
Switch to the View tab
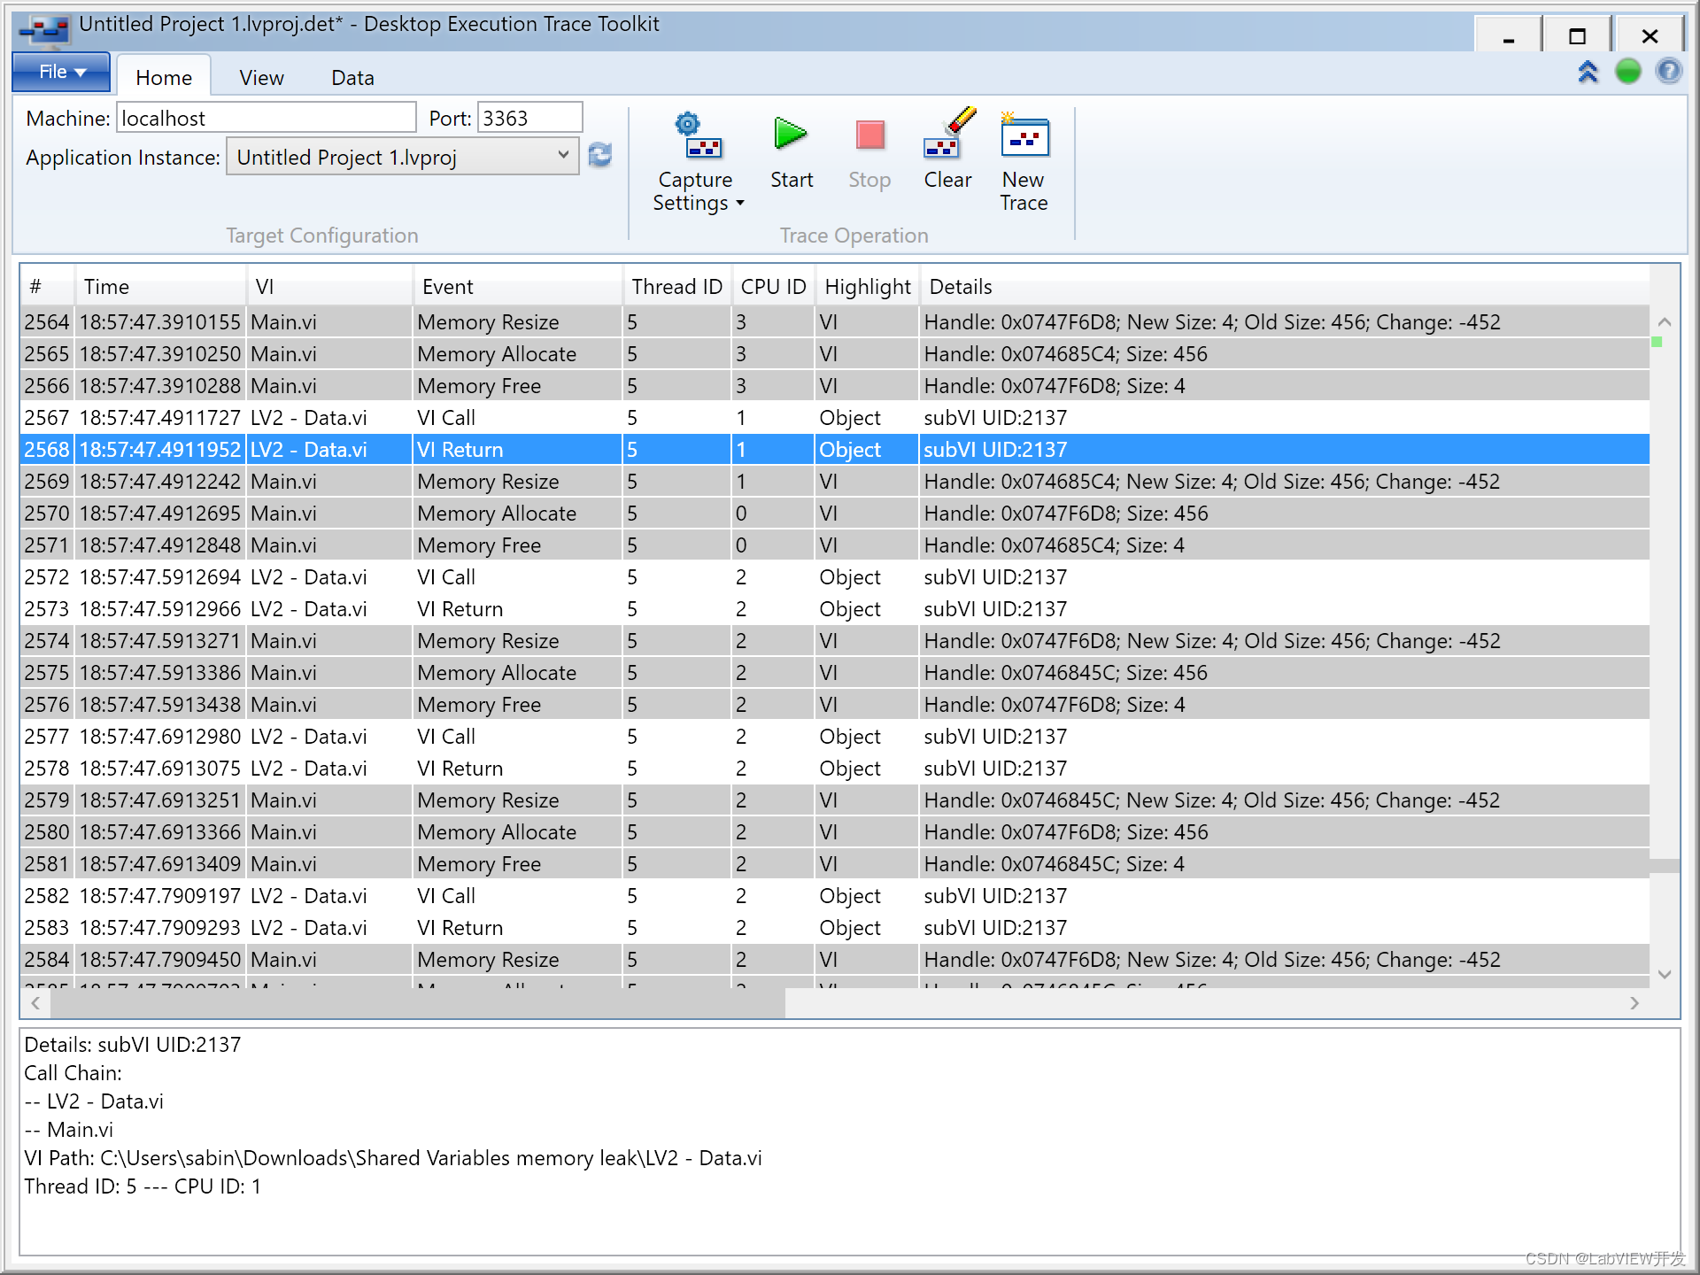coord(264,78)
